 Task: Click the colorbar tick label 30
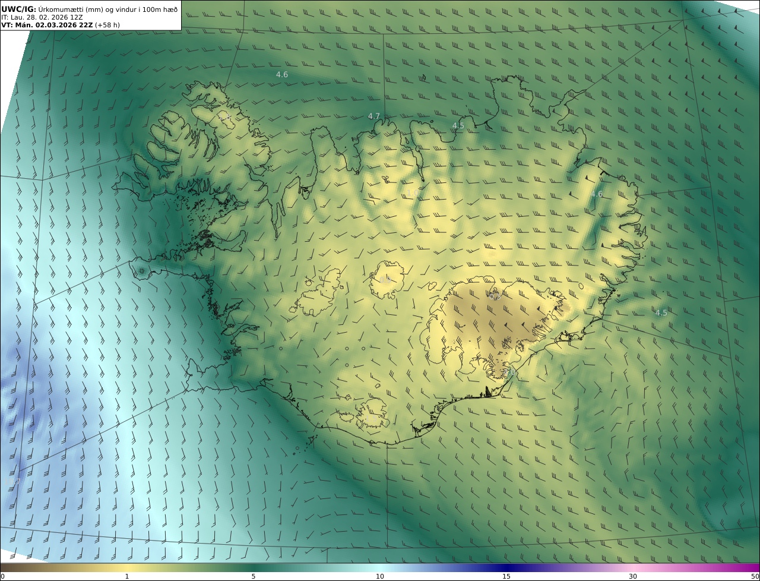coord(633,576)
